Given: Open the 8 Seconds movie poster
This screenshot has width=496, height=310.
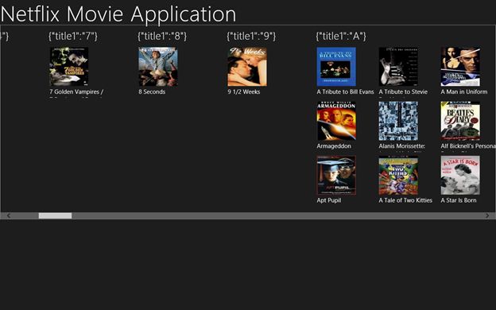Looking at the screenshot, I should tap(158, 67).
